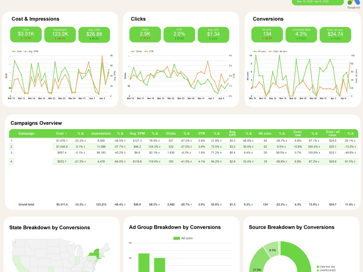Toggle Clicks series in Clicks chart legend
Screen dimensions: 363x272
coord(136,51)
